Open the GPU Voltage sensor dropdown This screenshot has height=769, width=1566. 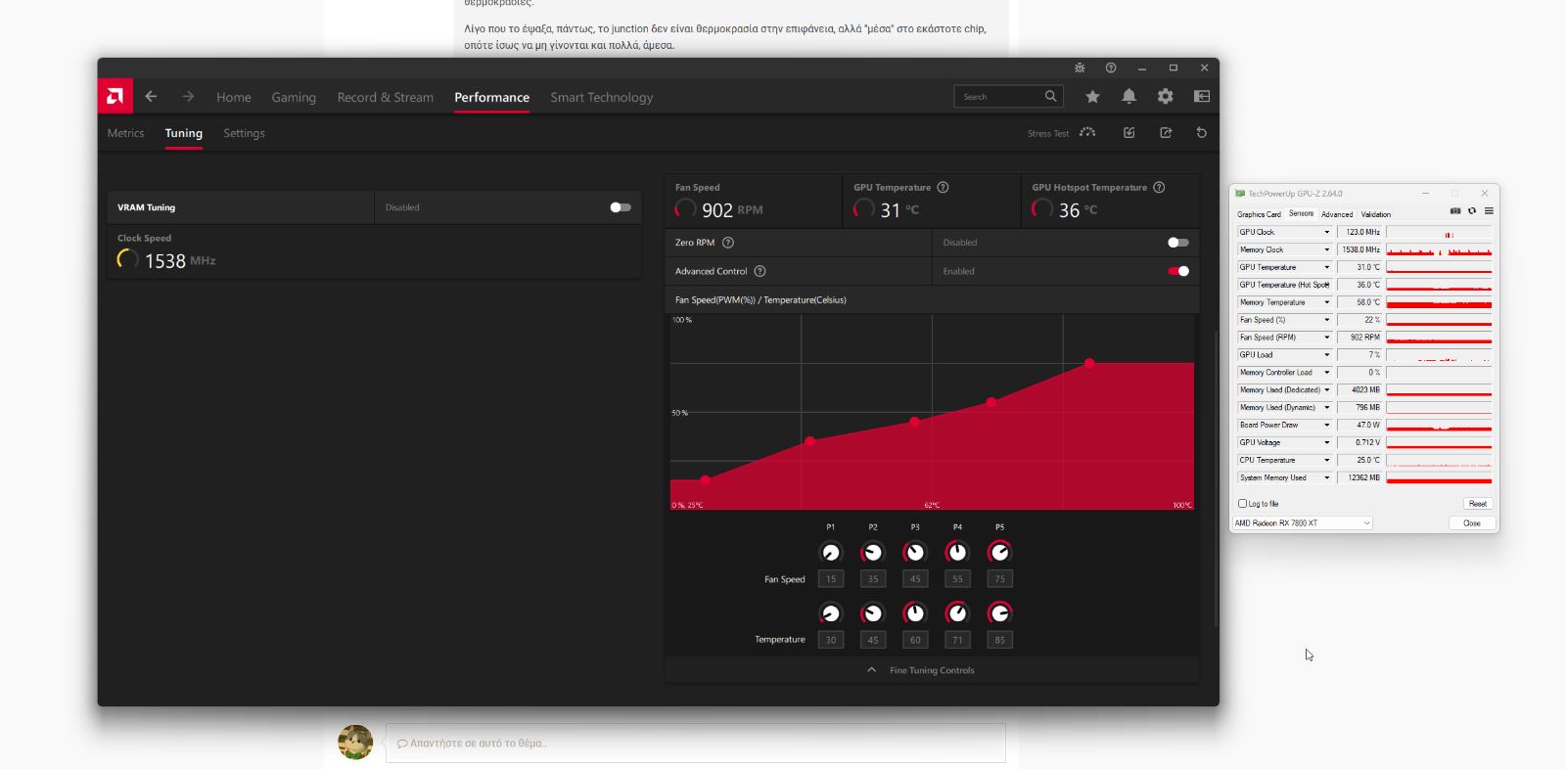[x=1327, y=442]
